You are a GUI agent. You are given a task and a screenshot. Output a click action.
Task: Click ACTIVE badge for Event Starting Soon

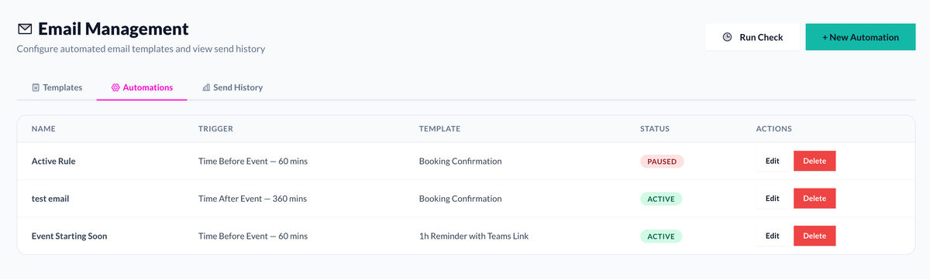[x=661, y=236]
